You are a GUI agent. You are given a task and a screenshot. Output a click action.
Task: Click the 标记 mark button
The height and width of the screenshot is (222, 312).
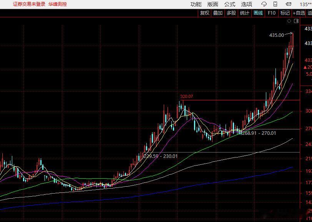pyautogui.click(x=285, y=13)
